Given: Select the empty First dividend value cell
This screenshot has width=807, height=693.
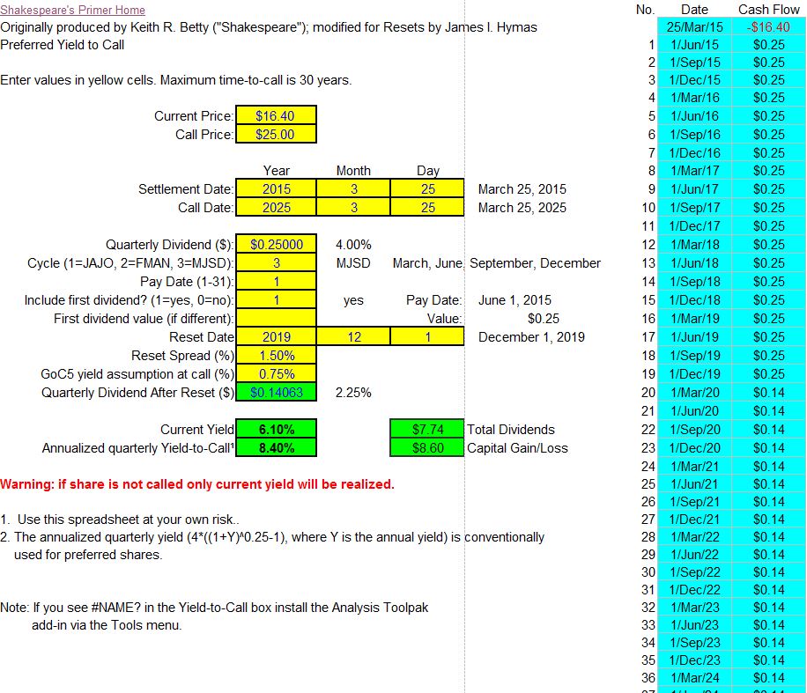Looking at the screenshot, I should coord(276,319).
